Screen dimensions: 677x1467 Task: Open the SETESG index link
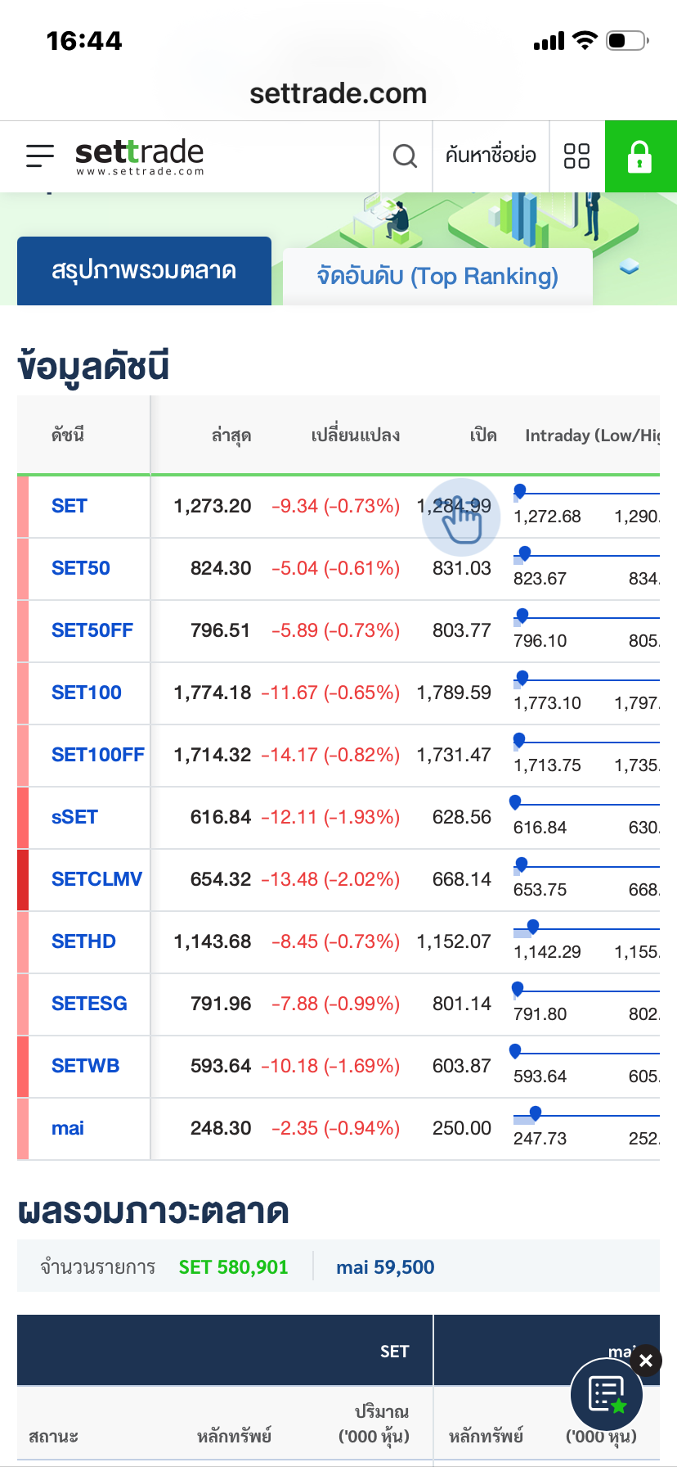(89, 1004)
